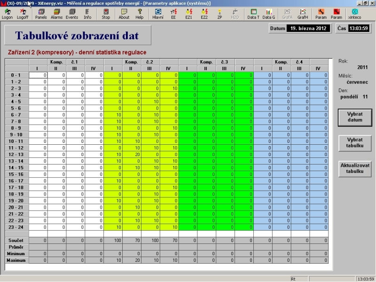Open the second red Param icon
The image size is (376, 282).
[337, 14]
